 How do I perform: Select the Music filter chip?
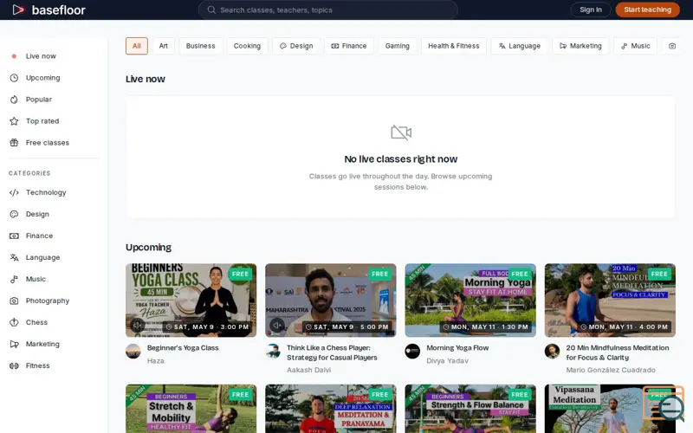[x=635, y=46]
